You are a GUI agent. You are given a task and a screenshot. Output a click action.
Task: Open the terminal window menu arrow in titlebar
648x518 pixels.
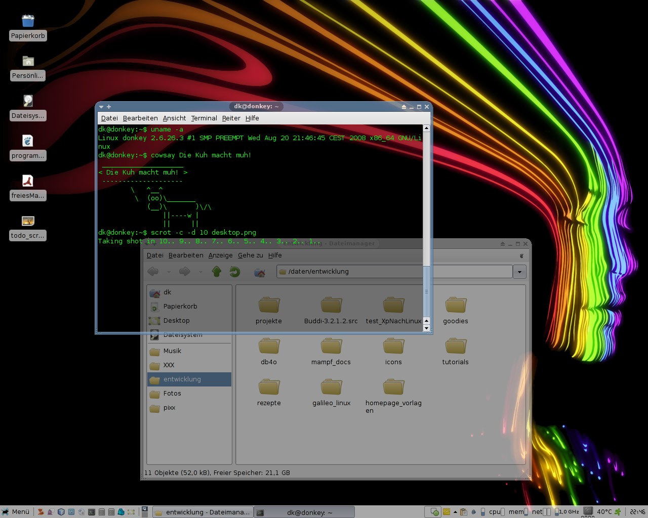click(101, 107)
